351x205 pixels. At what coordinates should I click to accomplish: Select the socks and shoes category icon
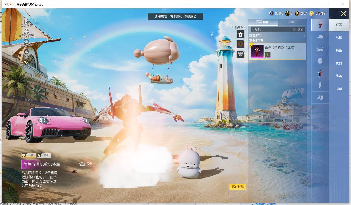point(320,98)
